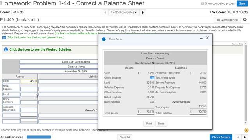250x140 pixels.
Task: Open the incorrect balance sheet table icon
Action: tap(4, 37)
